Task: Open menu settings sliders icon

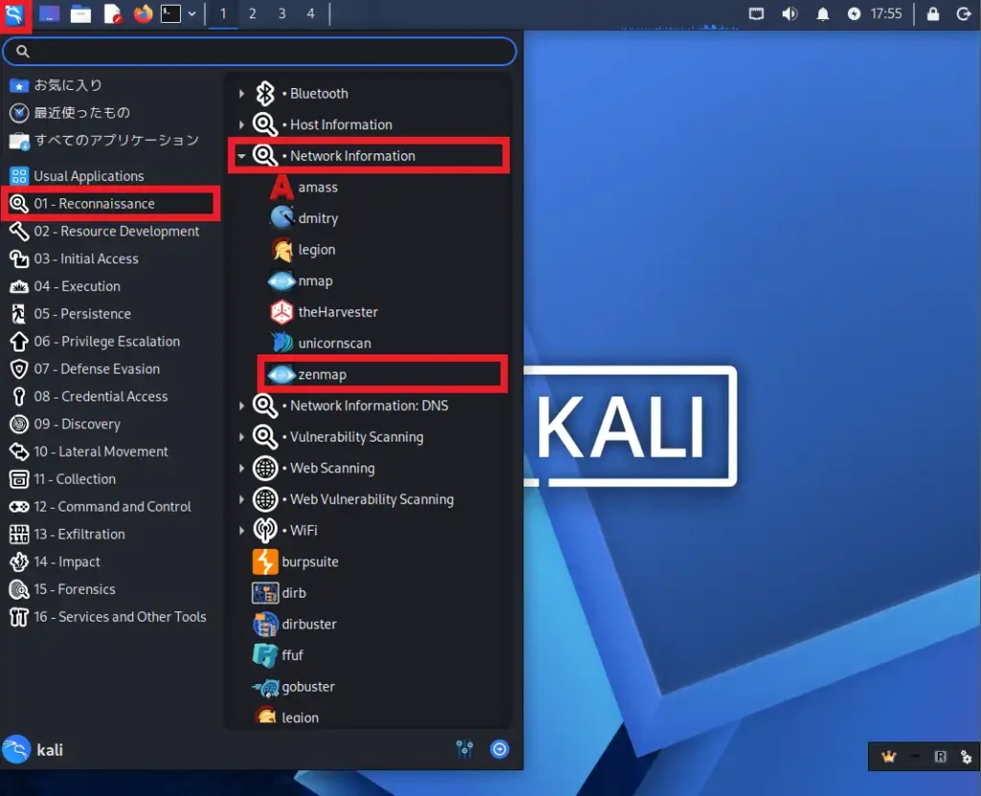Action: [x=465, y=749]
